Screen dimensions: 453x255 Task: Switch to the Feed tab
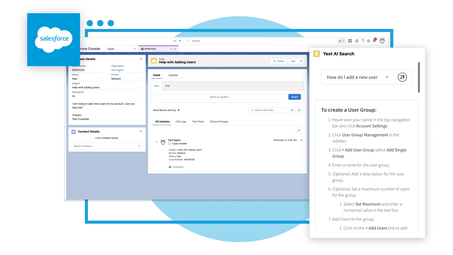coord(157,75)
